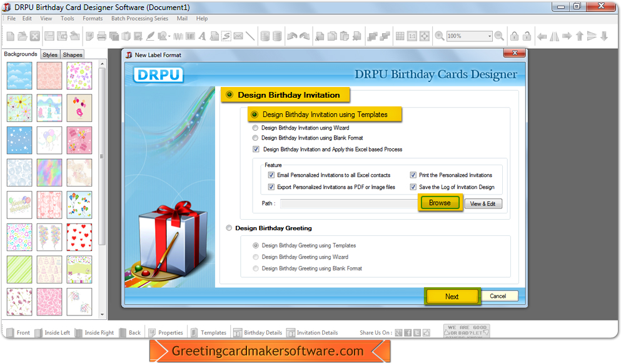
Task: Click the Open folder toolbar icon
Action: tap(23, 36)
